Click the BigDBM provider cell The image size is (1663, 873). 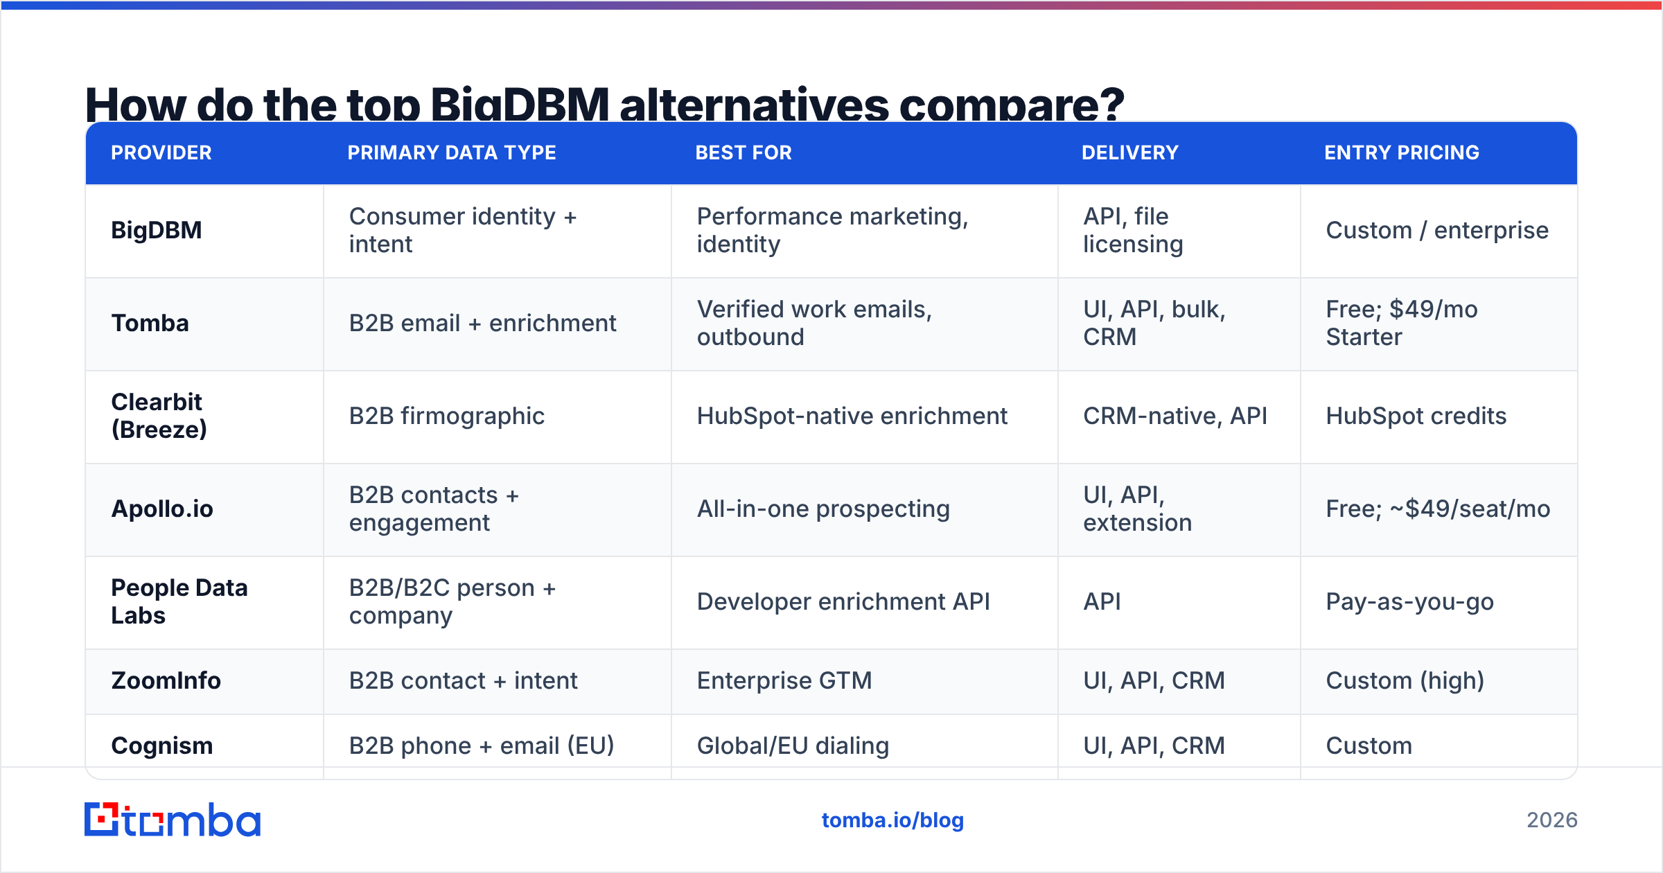click(204, 231)
